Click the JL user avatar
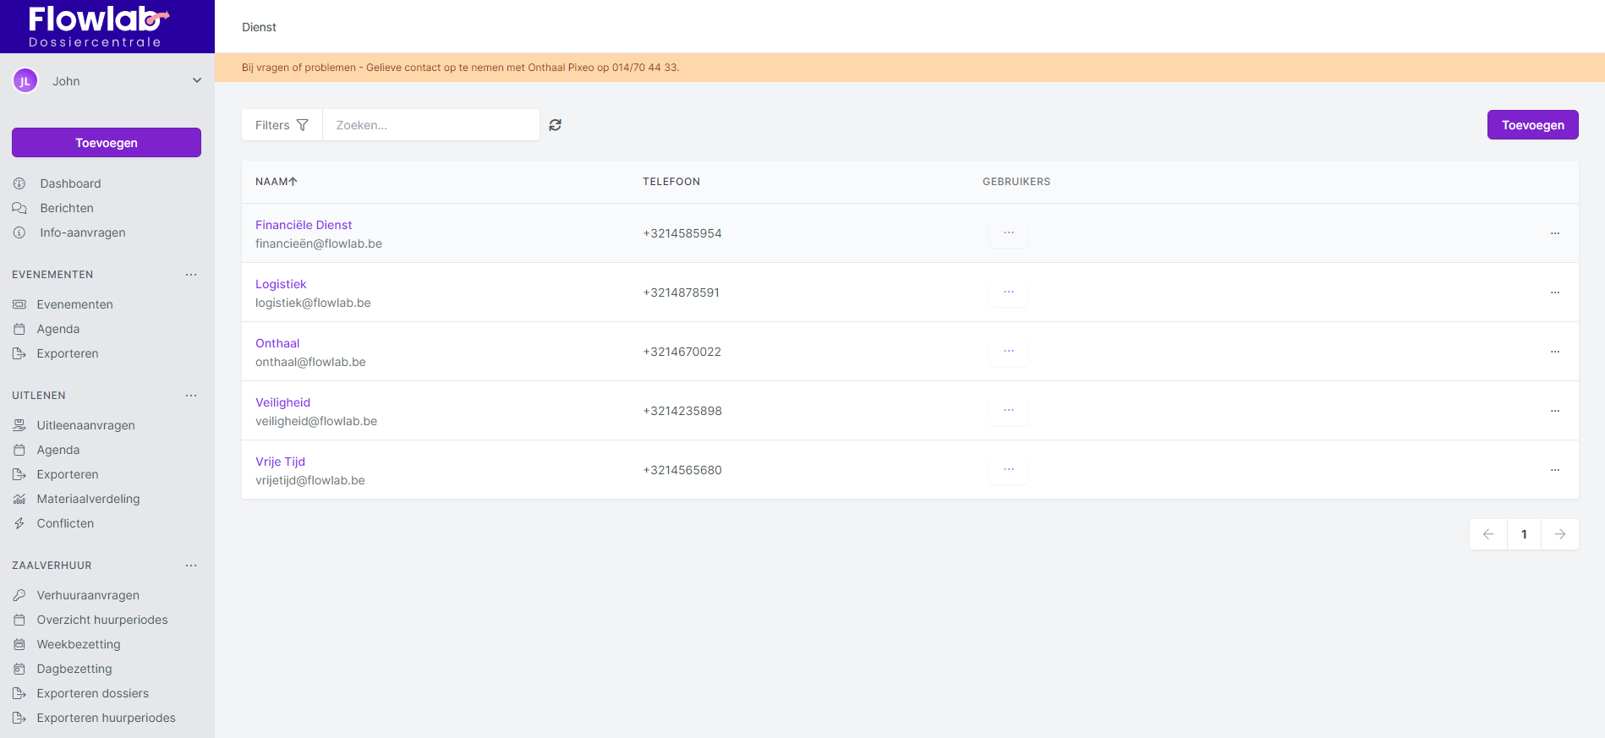 [25, 81]
